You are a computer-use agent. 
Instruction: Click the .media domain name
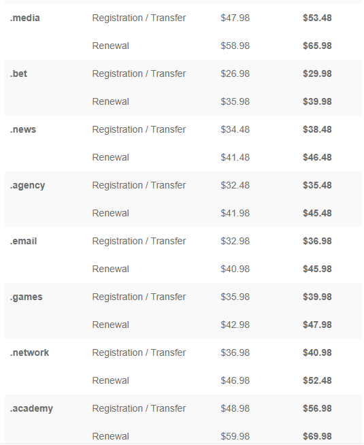click(25, 18)
